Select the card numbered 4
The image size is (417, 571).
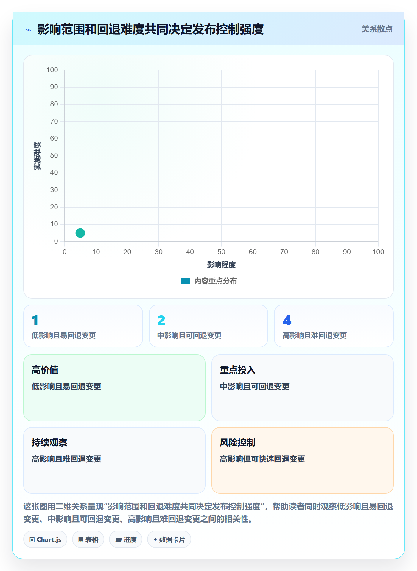click(x=334, y=326)
